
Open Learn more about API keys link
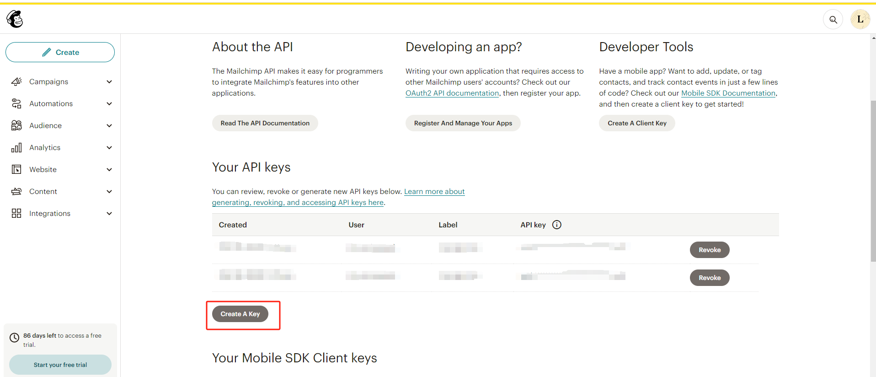click(338, 197)
